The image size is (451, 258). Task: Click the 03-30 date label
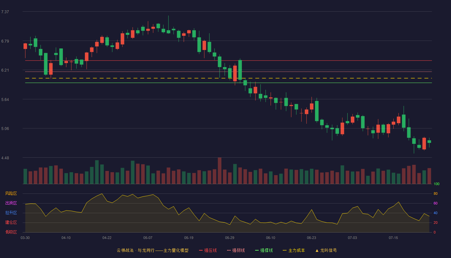click(25, 238)
